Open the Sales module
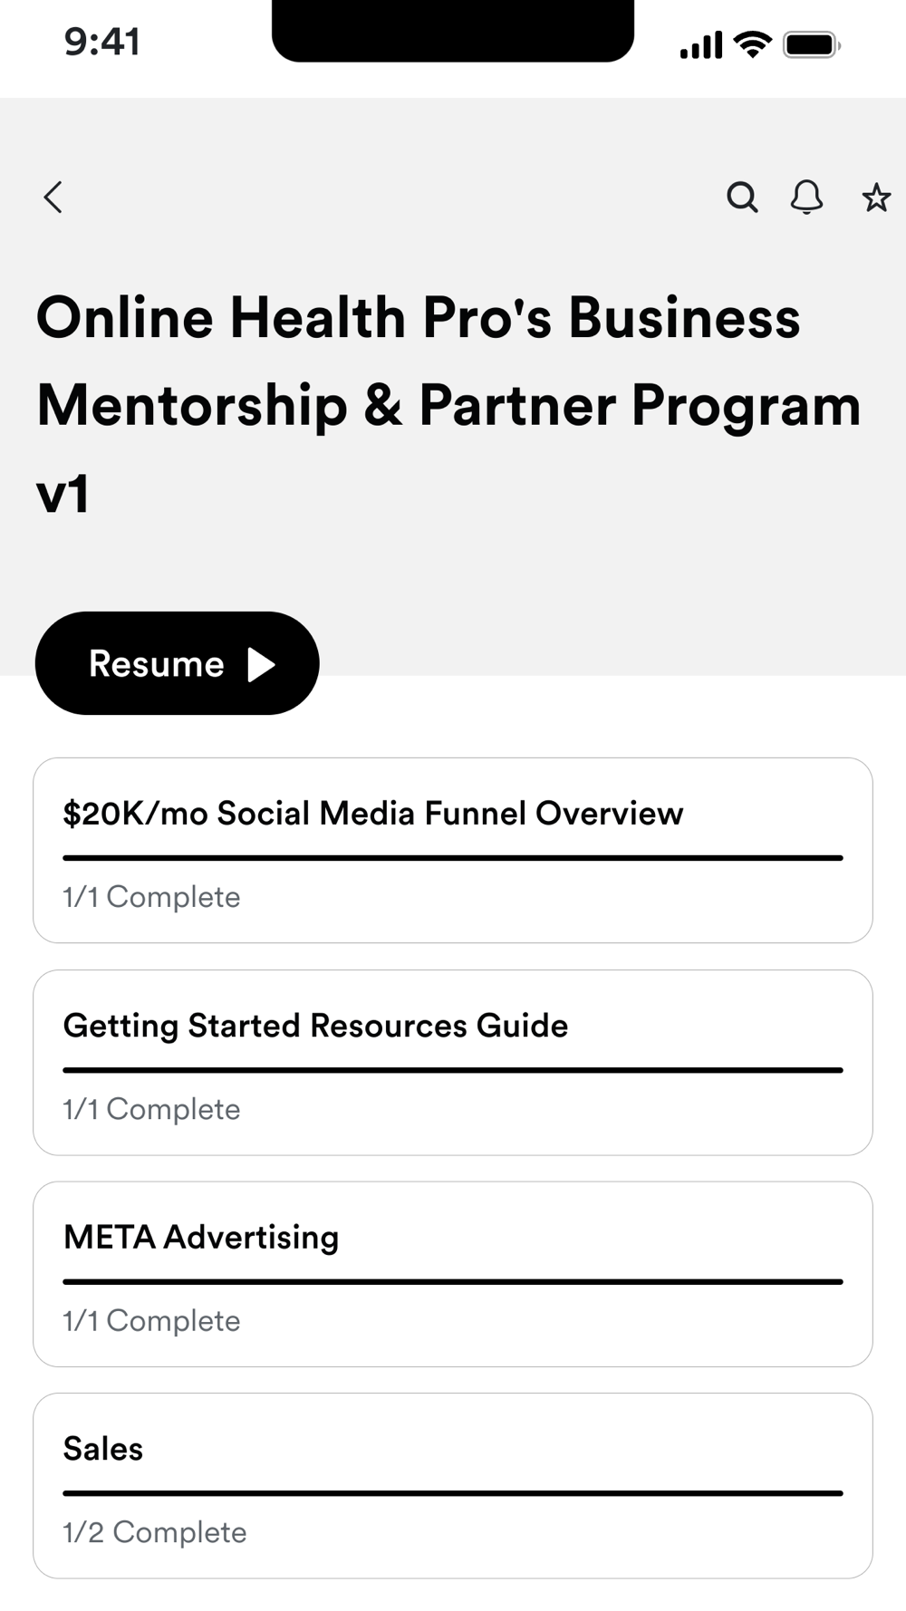The image size is (906, 1611). click(103, 1449)
